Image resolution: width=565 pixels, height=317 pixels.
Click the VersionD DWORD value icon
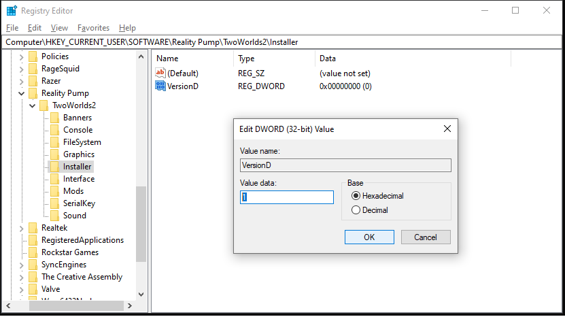(x=160, y=86)
